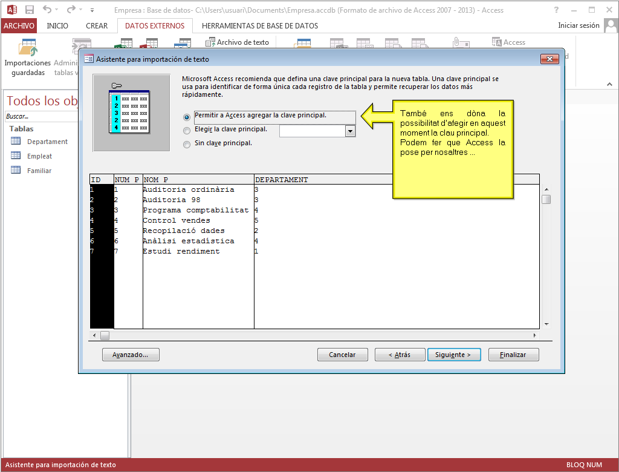Open the Redo history dropdown arrow
The width and height of the screenshot is (619, 472).
click(x=80, y=9)
